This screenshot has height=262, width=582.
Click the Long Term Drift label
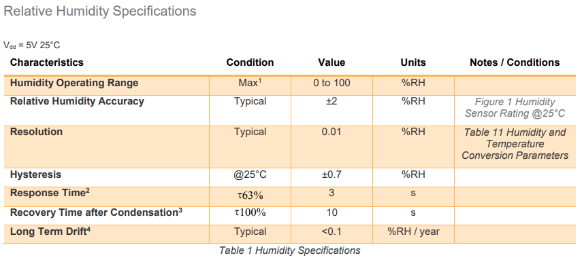tap(50, 231)
